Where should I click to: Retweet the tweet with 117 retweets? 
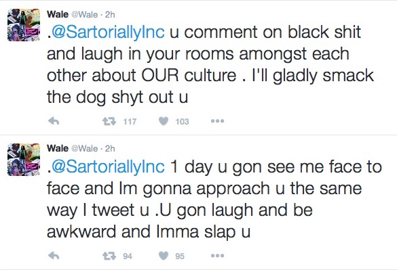coord(109,122)
